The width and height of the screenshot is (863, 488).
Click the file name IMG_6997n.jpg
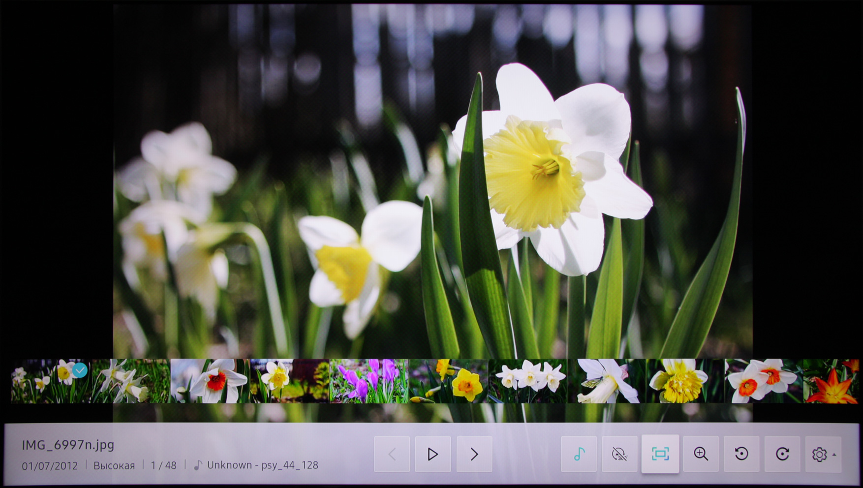[68, 445]
